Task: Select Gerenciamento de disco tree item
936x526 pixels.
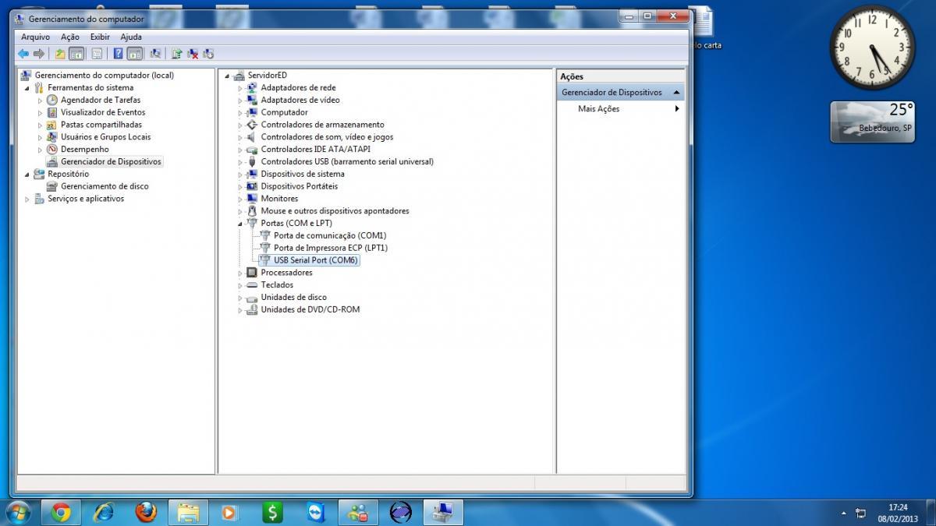Action: coord(105,186)
